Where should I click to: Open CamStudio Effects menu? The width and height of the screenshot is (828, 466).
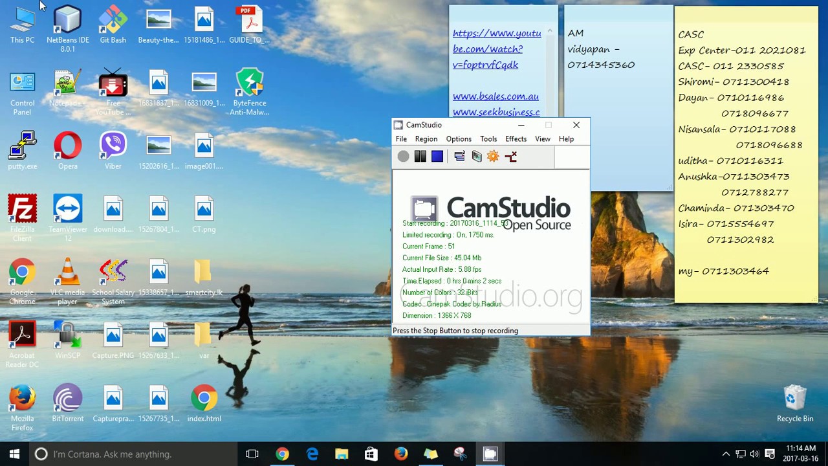[x=516, y=139]
